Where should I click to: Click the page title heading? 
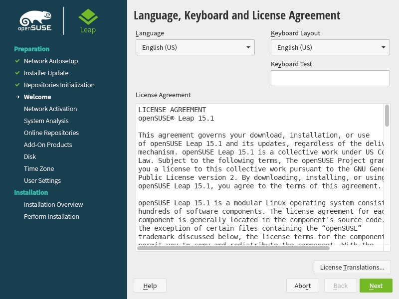[x=237, y=15]
